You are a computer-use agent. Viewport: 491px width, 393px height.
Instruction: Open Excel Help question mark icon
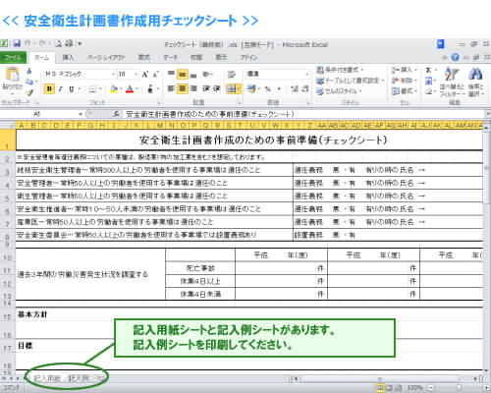tap(455, 57)
